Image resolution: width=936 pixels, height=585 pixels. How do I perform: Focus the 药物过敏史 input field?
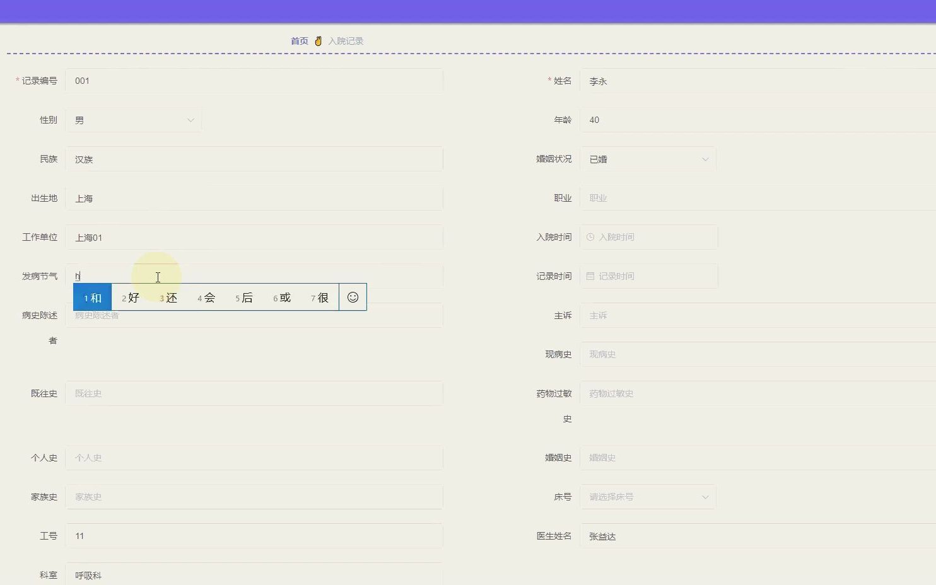tap(758, 393)
